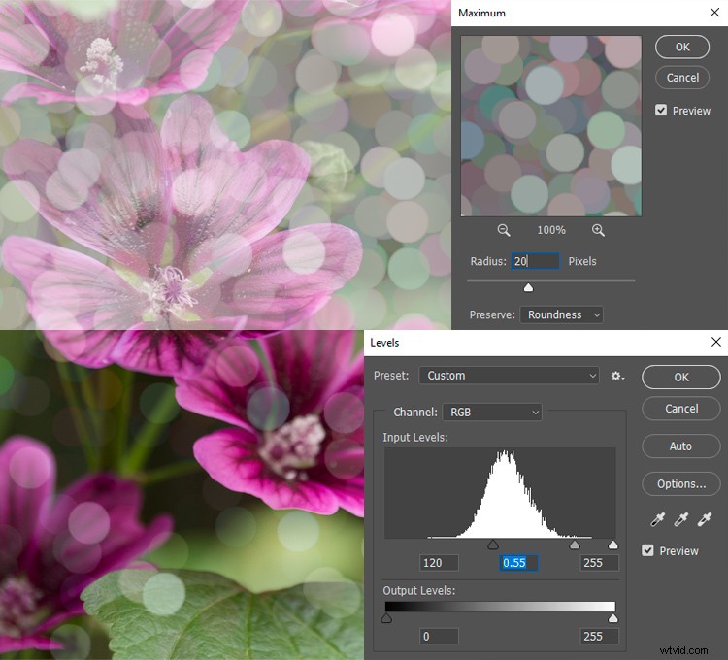Viewport: 728px width, 660px height.
Task: Click the Radius slider handle
Action: [528, 287]
